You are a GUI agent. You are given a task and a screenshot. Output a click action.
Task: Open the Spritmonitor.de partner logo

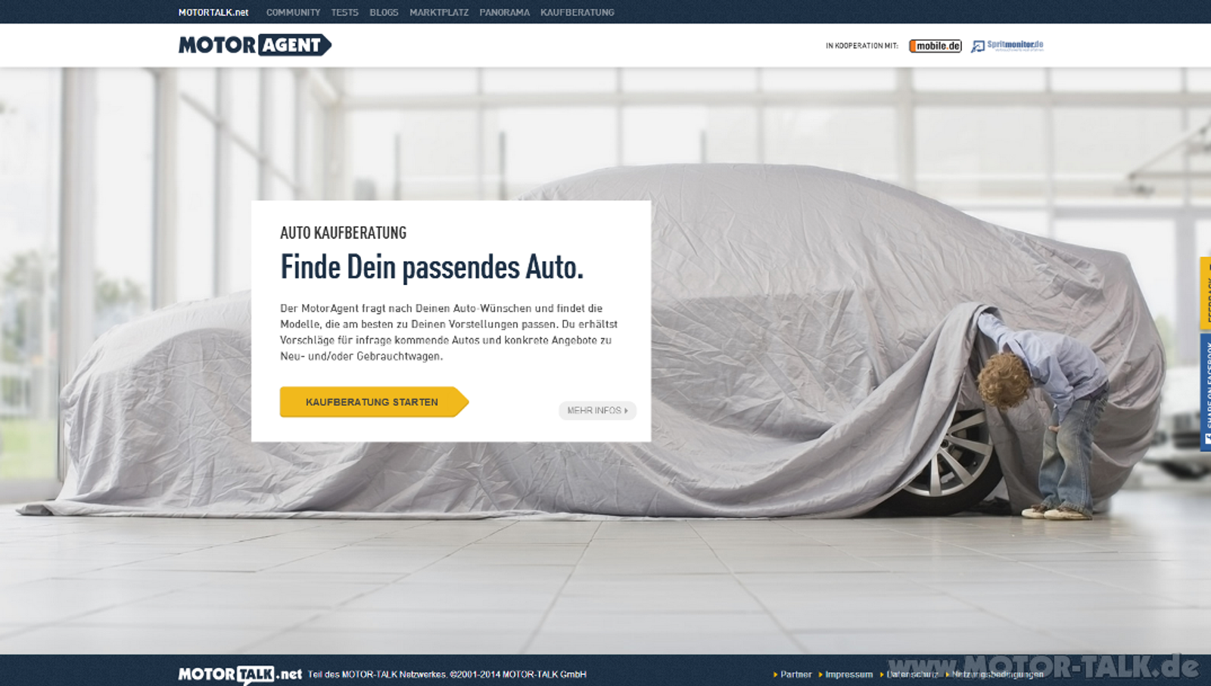point(1007,46)
